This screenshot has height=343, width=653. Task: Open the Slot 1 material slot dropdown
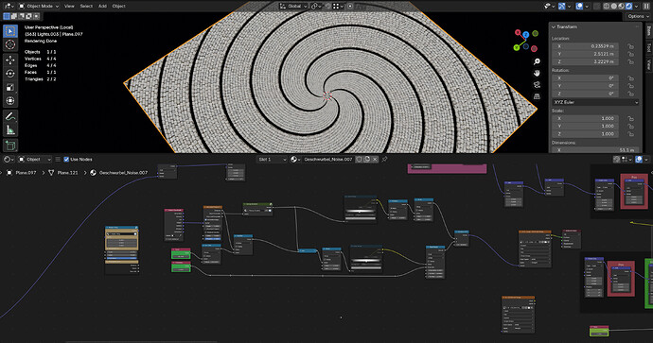coord(273,160)
